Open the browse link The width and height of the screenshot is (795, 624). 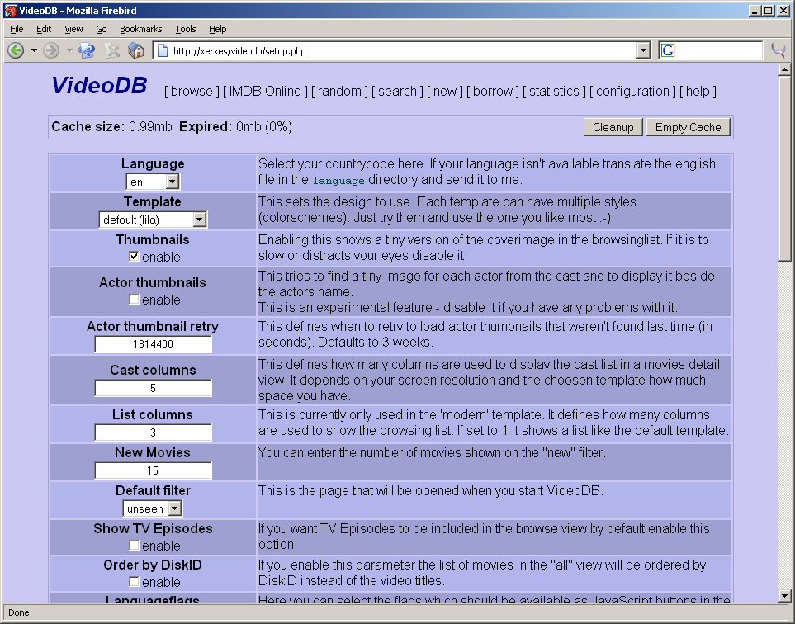point(192,92)
